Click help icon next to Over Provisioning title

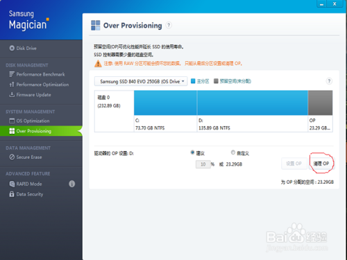click(169, 25)
